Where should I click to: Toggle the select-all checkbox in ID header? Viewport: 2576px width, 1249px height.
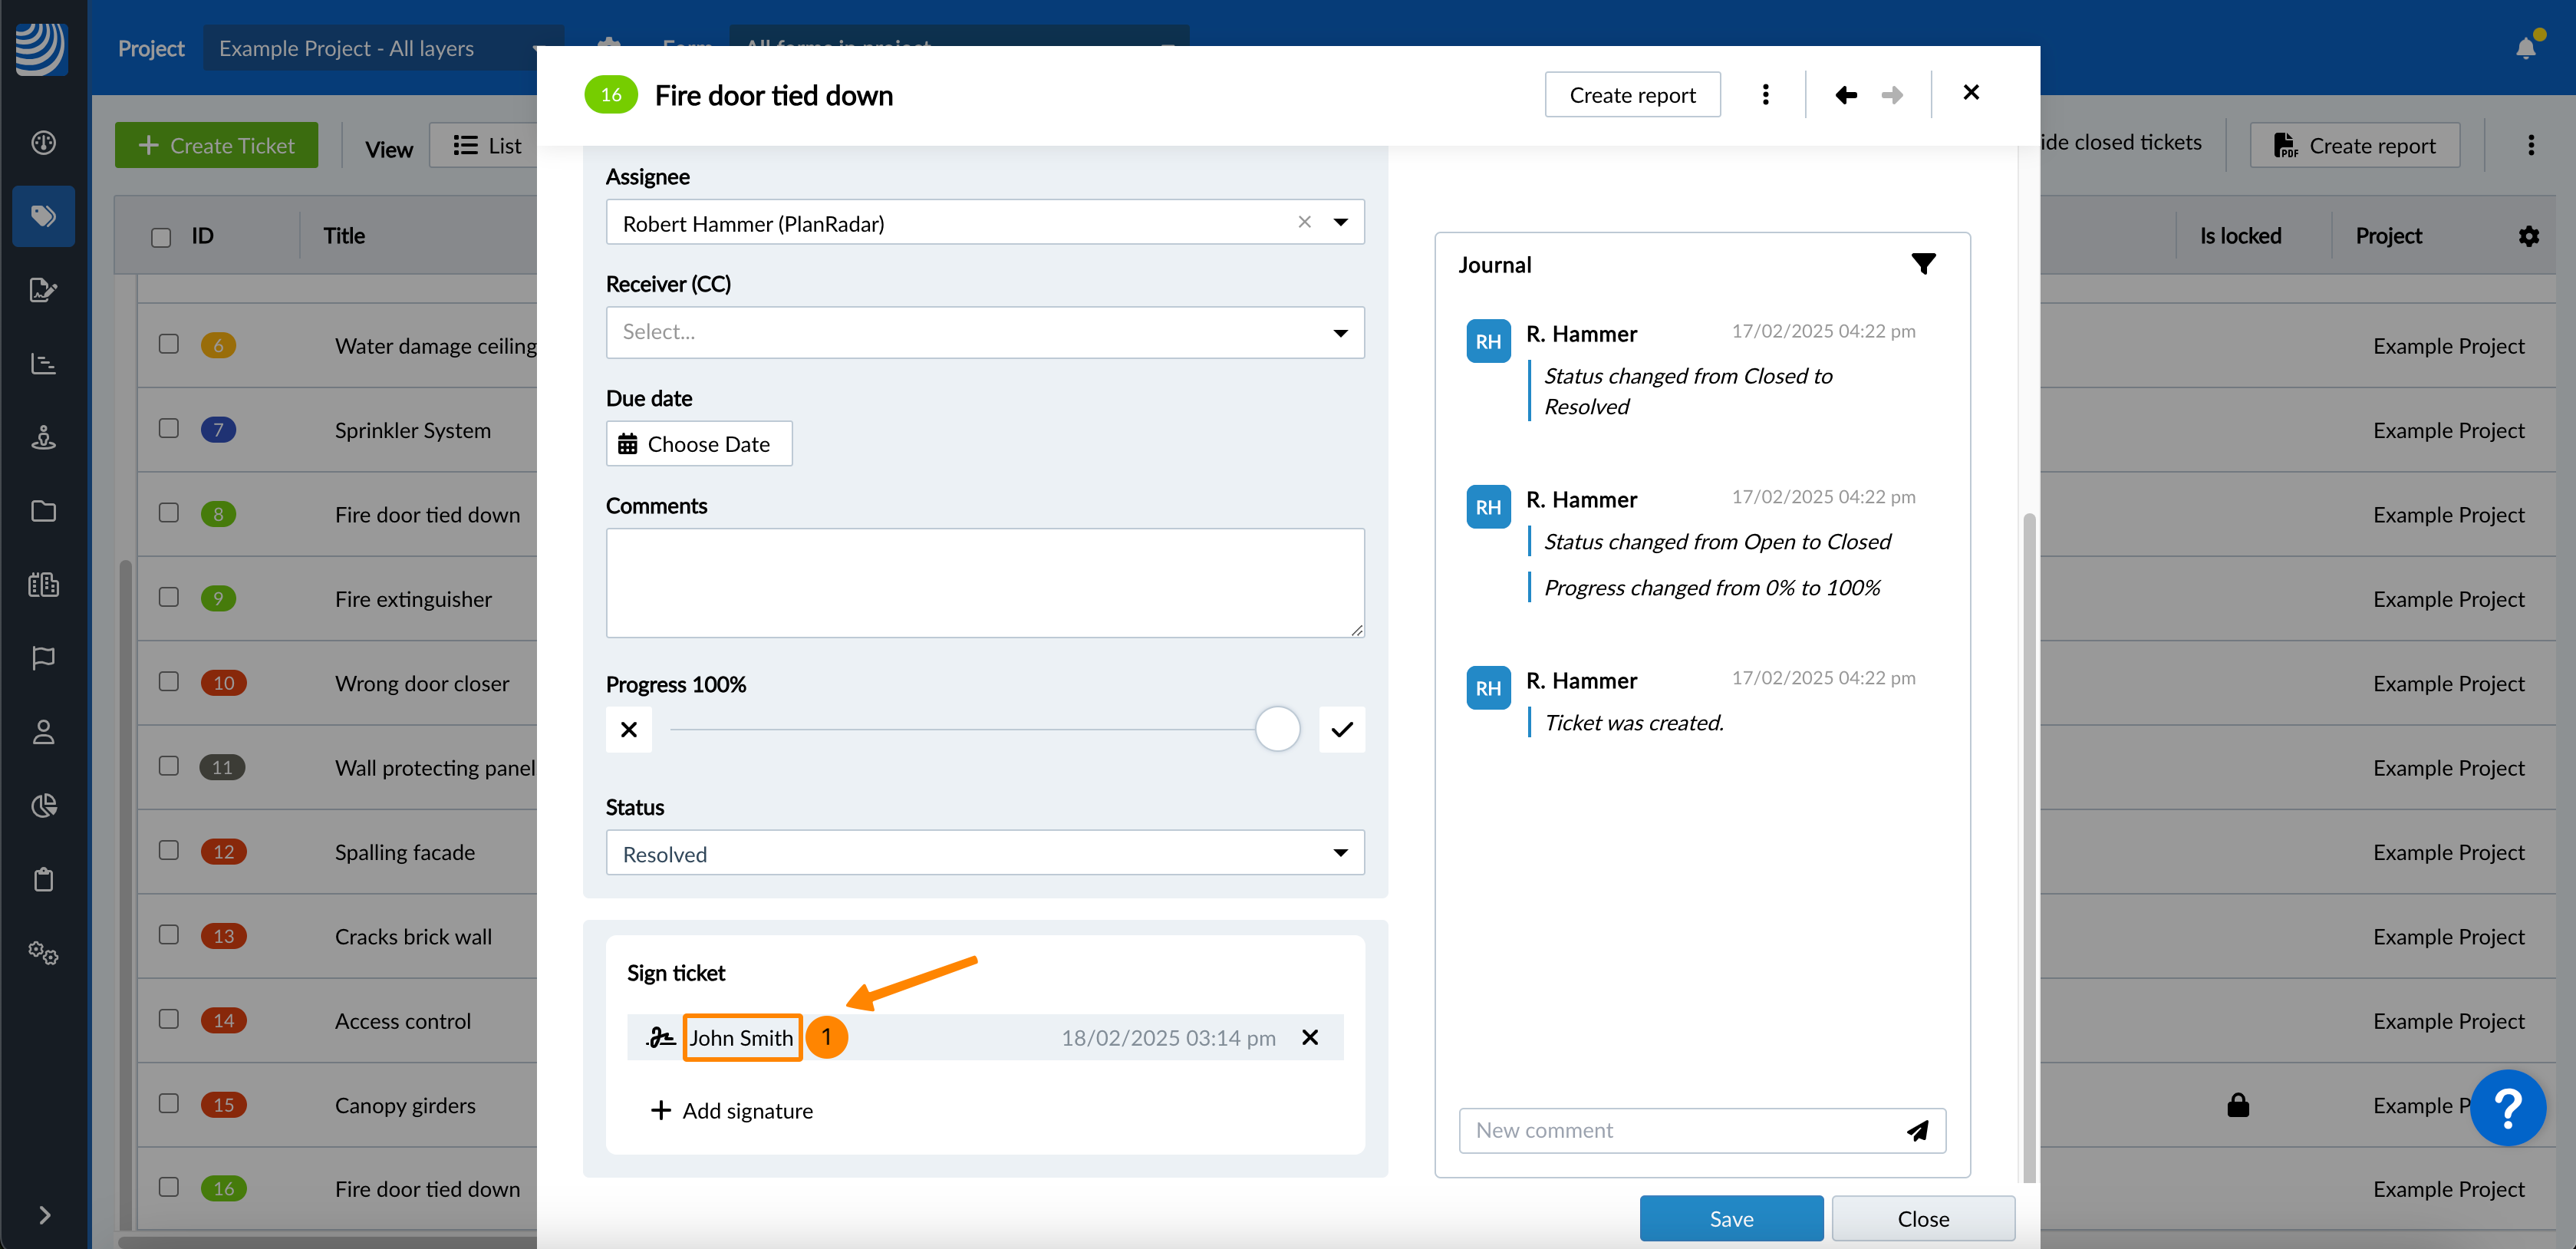click(161, 237)
